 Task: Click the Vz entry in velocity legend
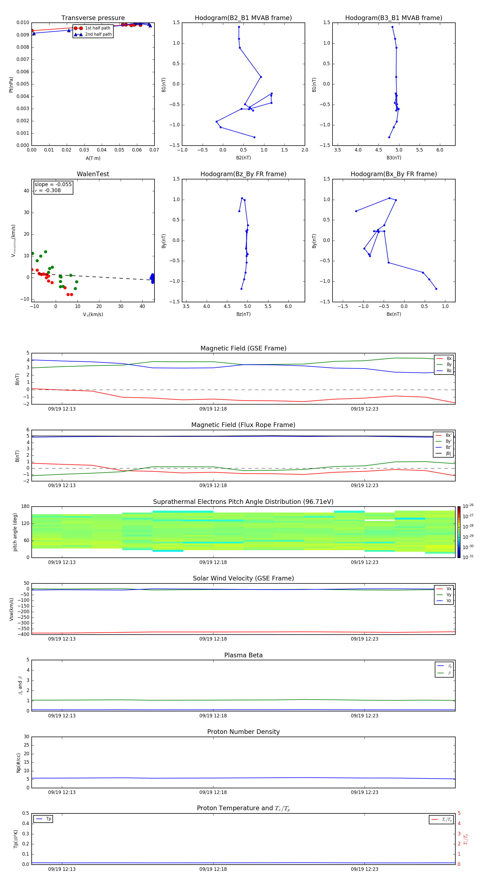[444, 600]
